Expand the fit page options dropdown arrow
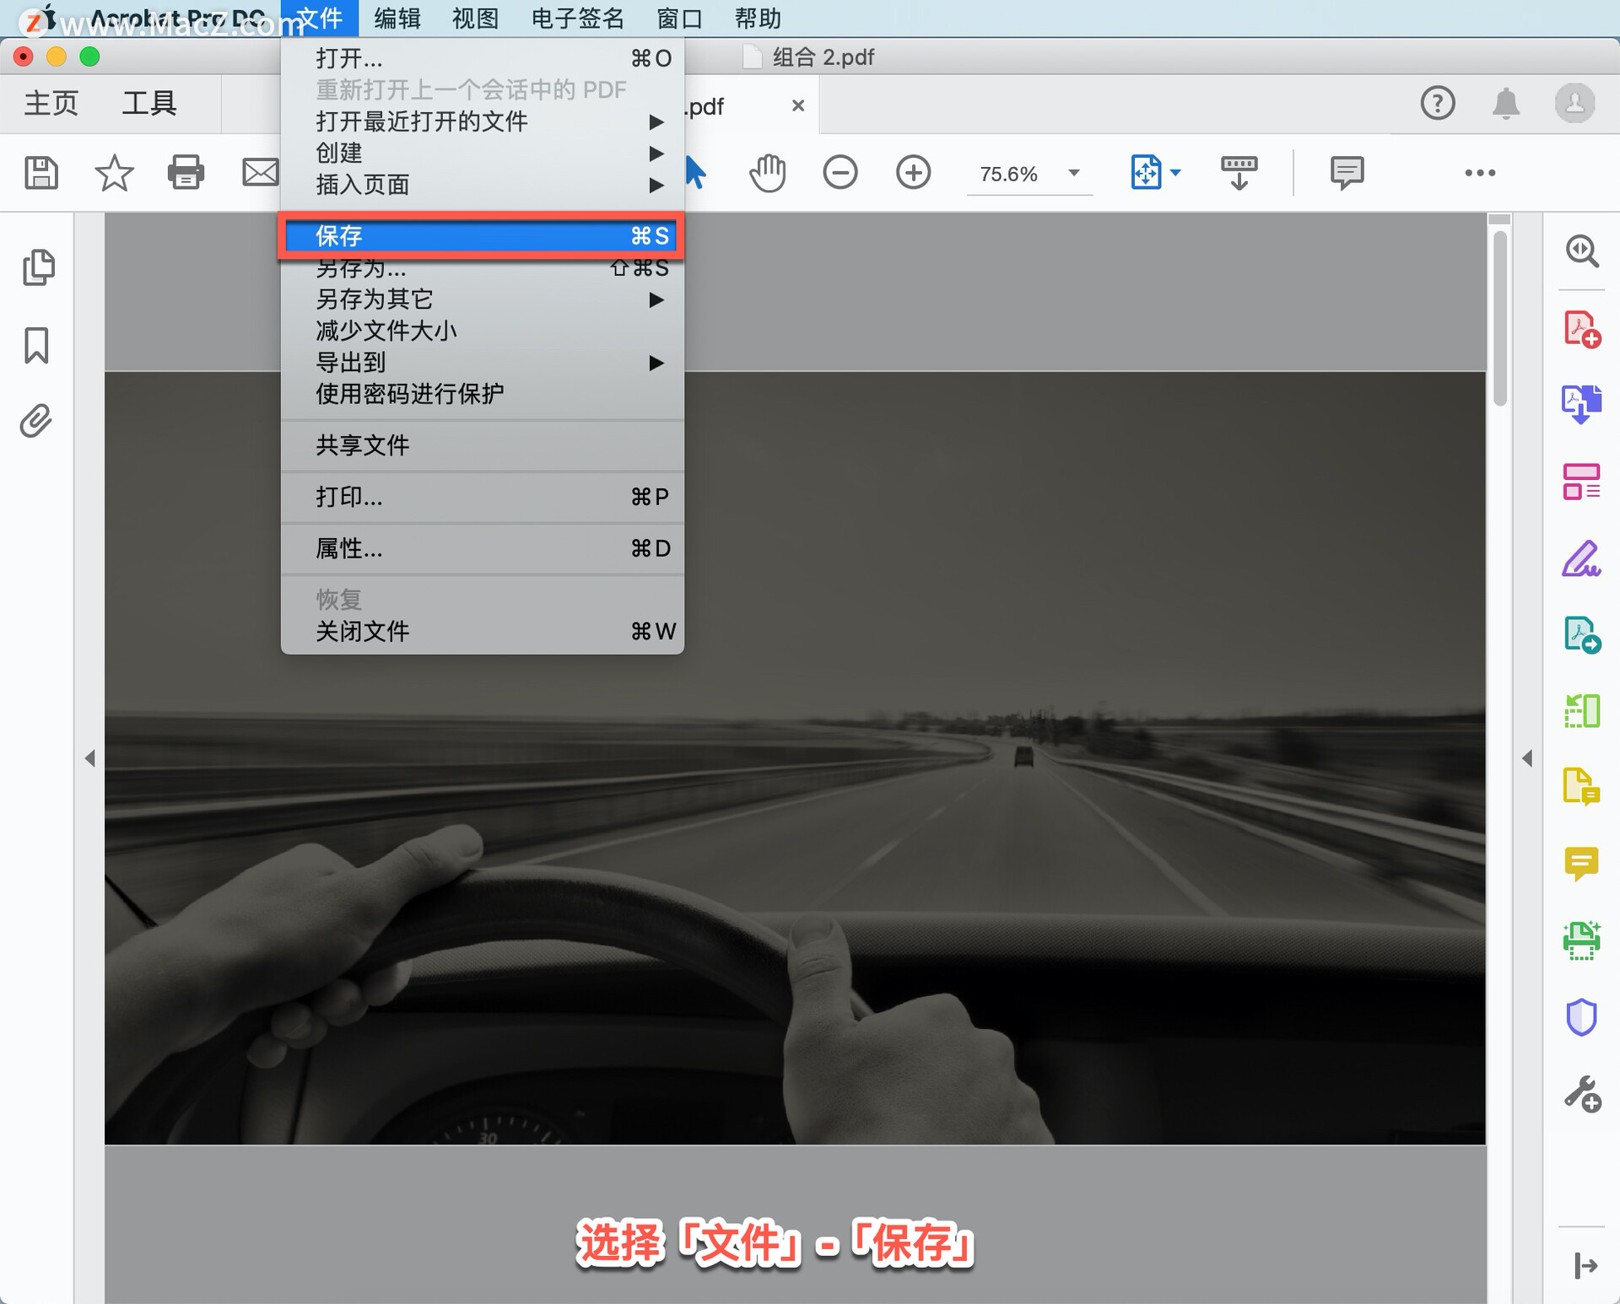Viewport: 1620px width, 1304px height. tap(1175, 173)
